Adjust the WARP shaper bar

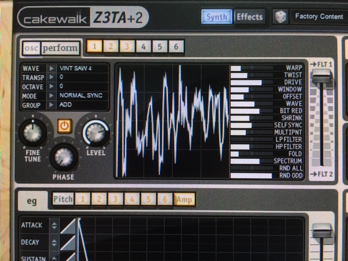[x=251, y=68]
